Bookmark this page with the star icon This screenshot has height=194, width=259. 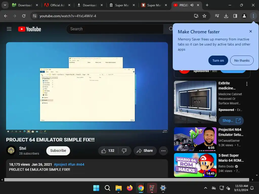click(x=204, y=16)
